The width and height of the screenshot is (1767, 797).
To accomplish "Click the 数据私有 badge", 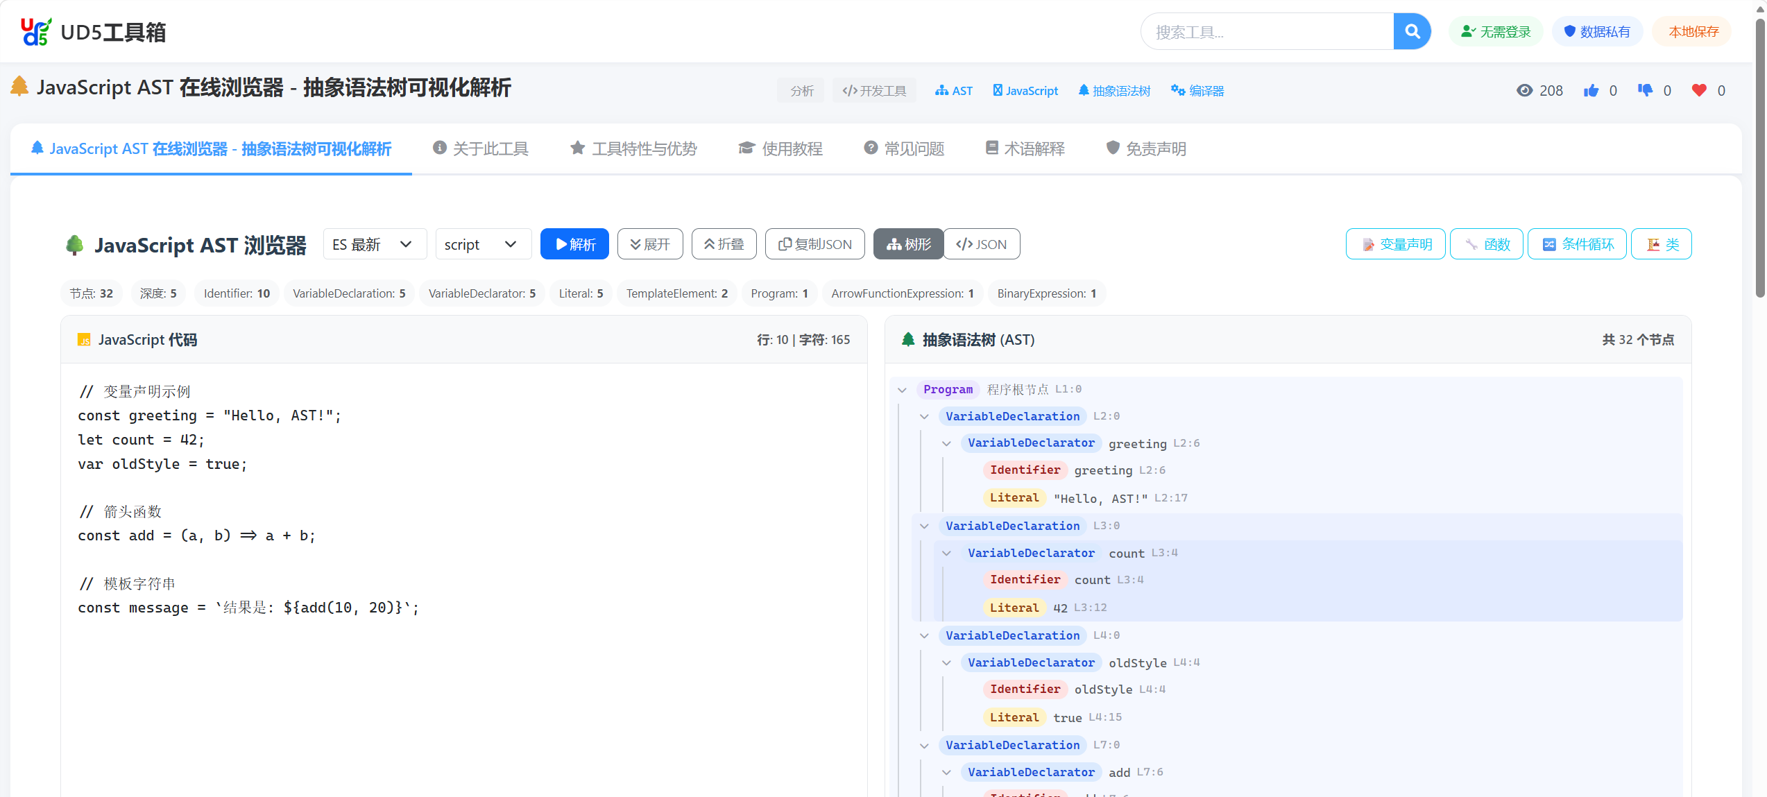I will pos(1597,32).
